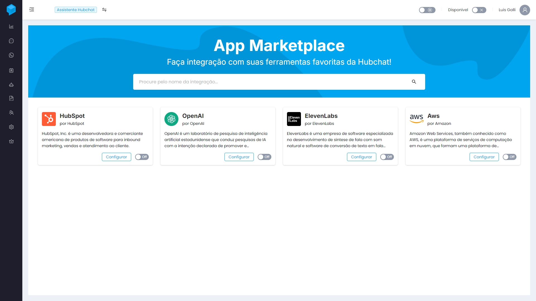Enable the ElevenLabs integration switch

click(x=387, y=157)
